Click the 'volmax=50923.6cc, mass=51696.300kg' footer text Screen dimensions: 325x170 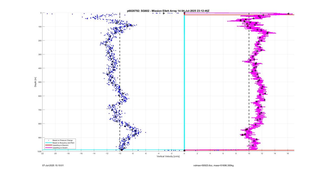(x=213, y=165)
